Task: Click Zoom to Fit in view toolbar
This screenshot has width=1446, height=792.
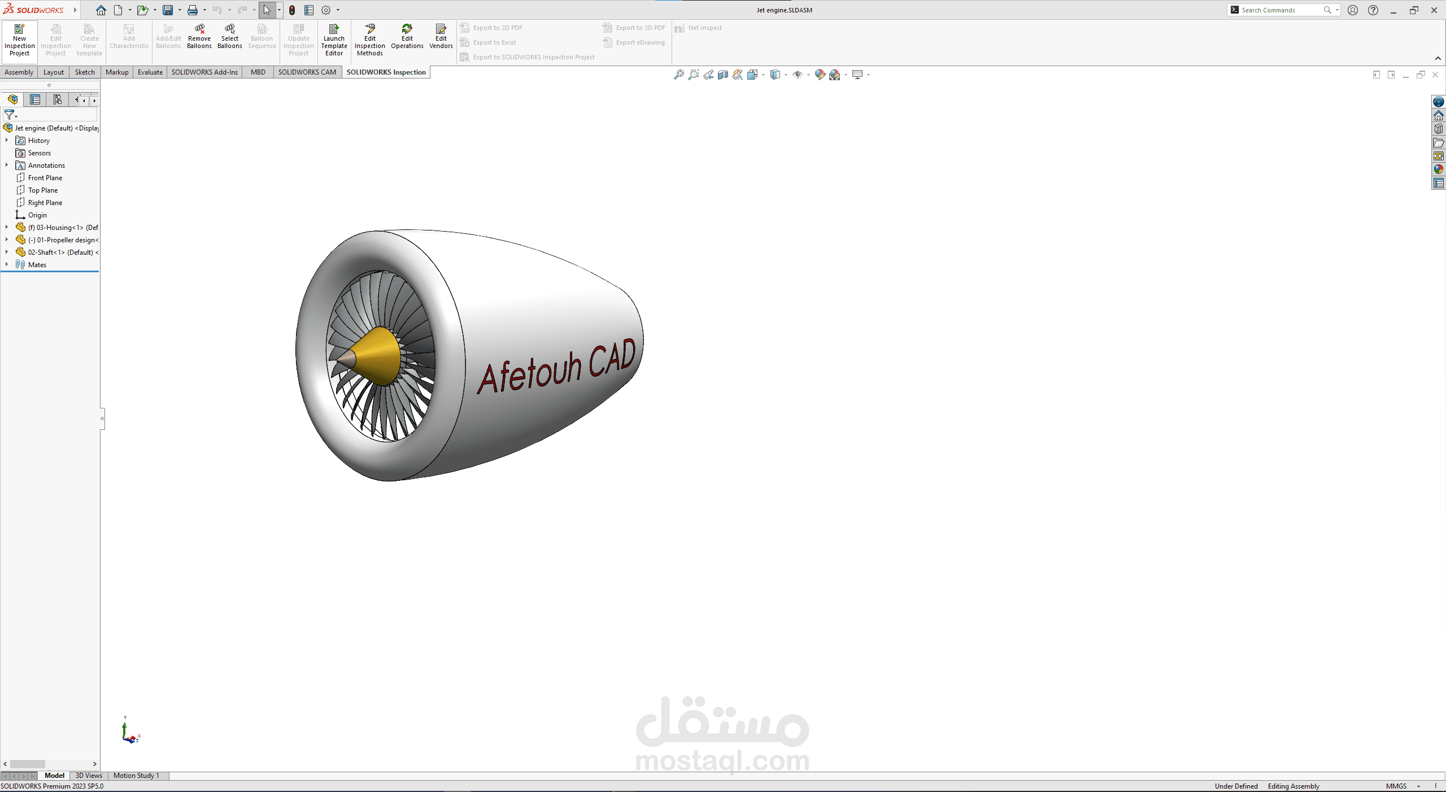Action: (x=679, y=75)
